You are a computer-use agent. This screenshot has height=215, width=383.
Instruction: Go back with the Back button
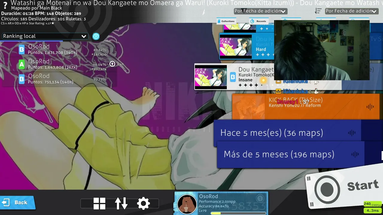pos(17,202)
